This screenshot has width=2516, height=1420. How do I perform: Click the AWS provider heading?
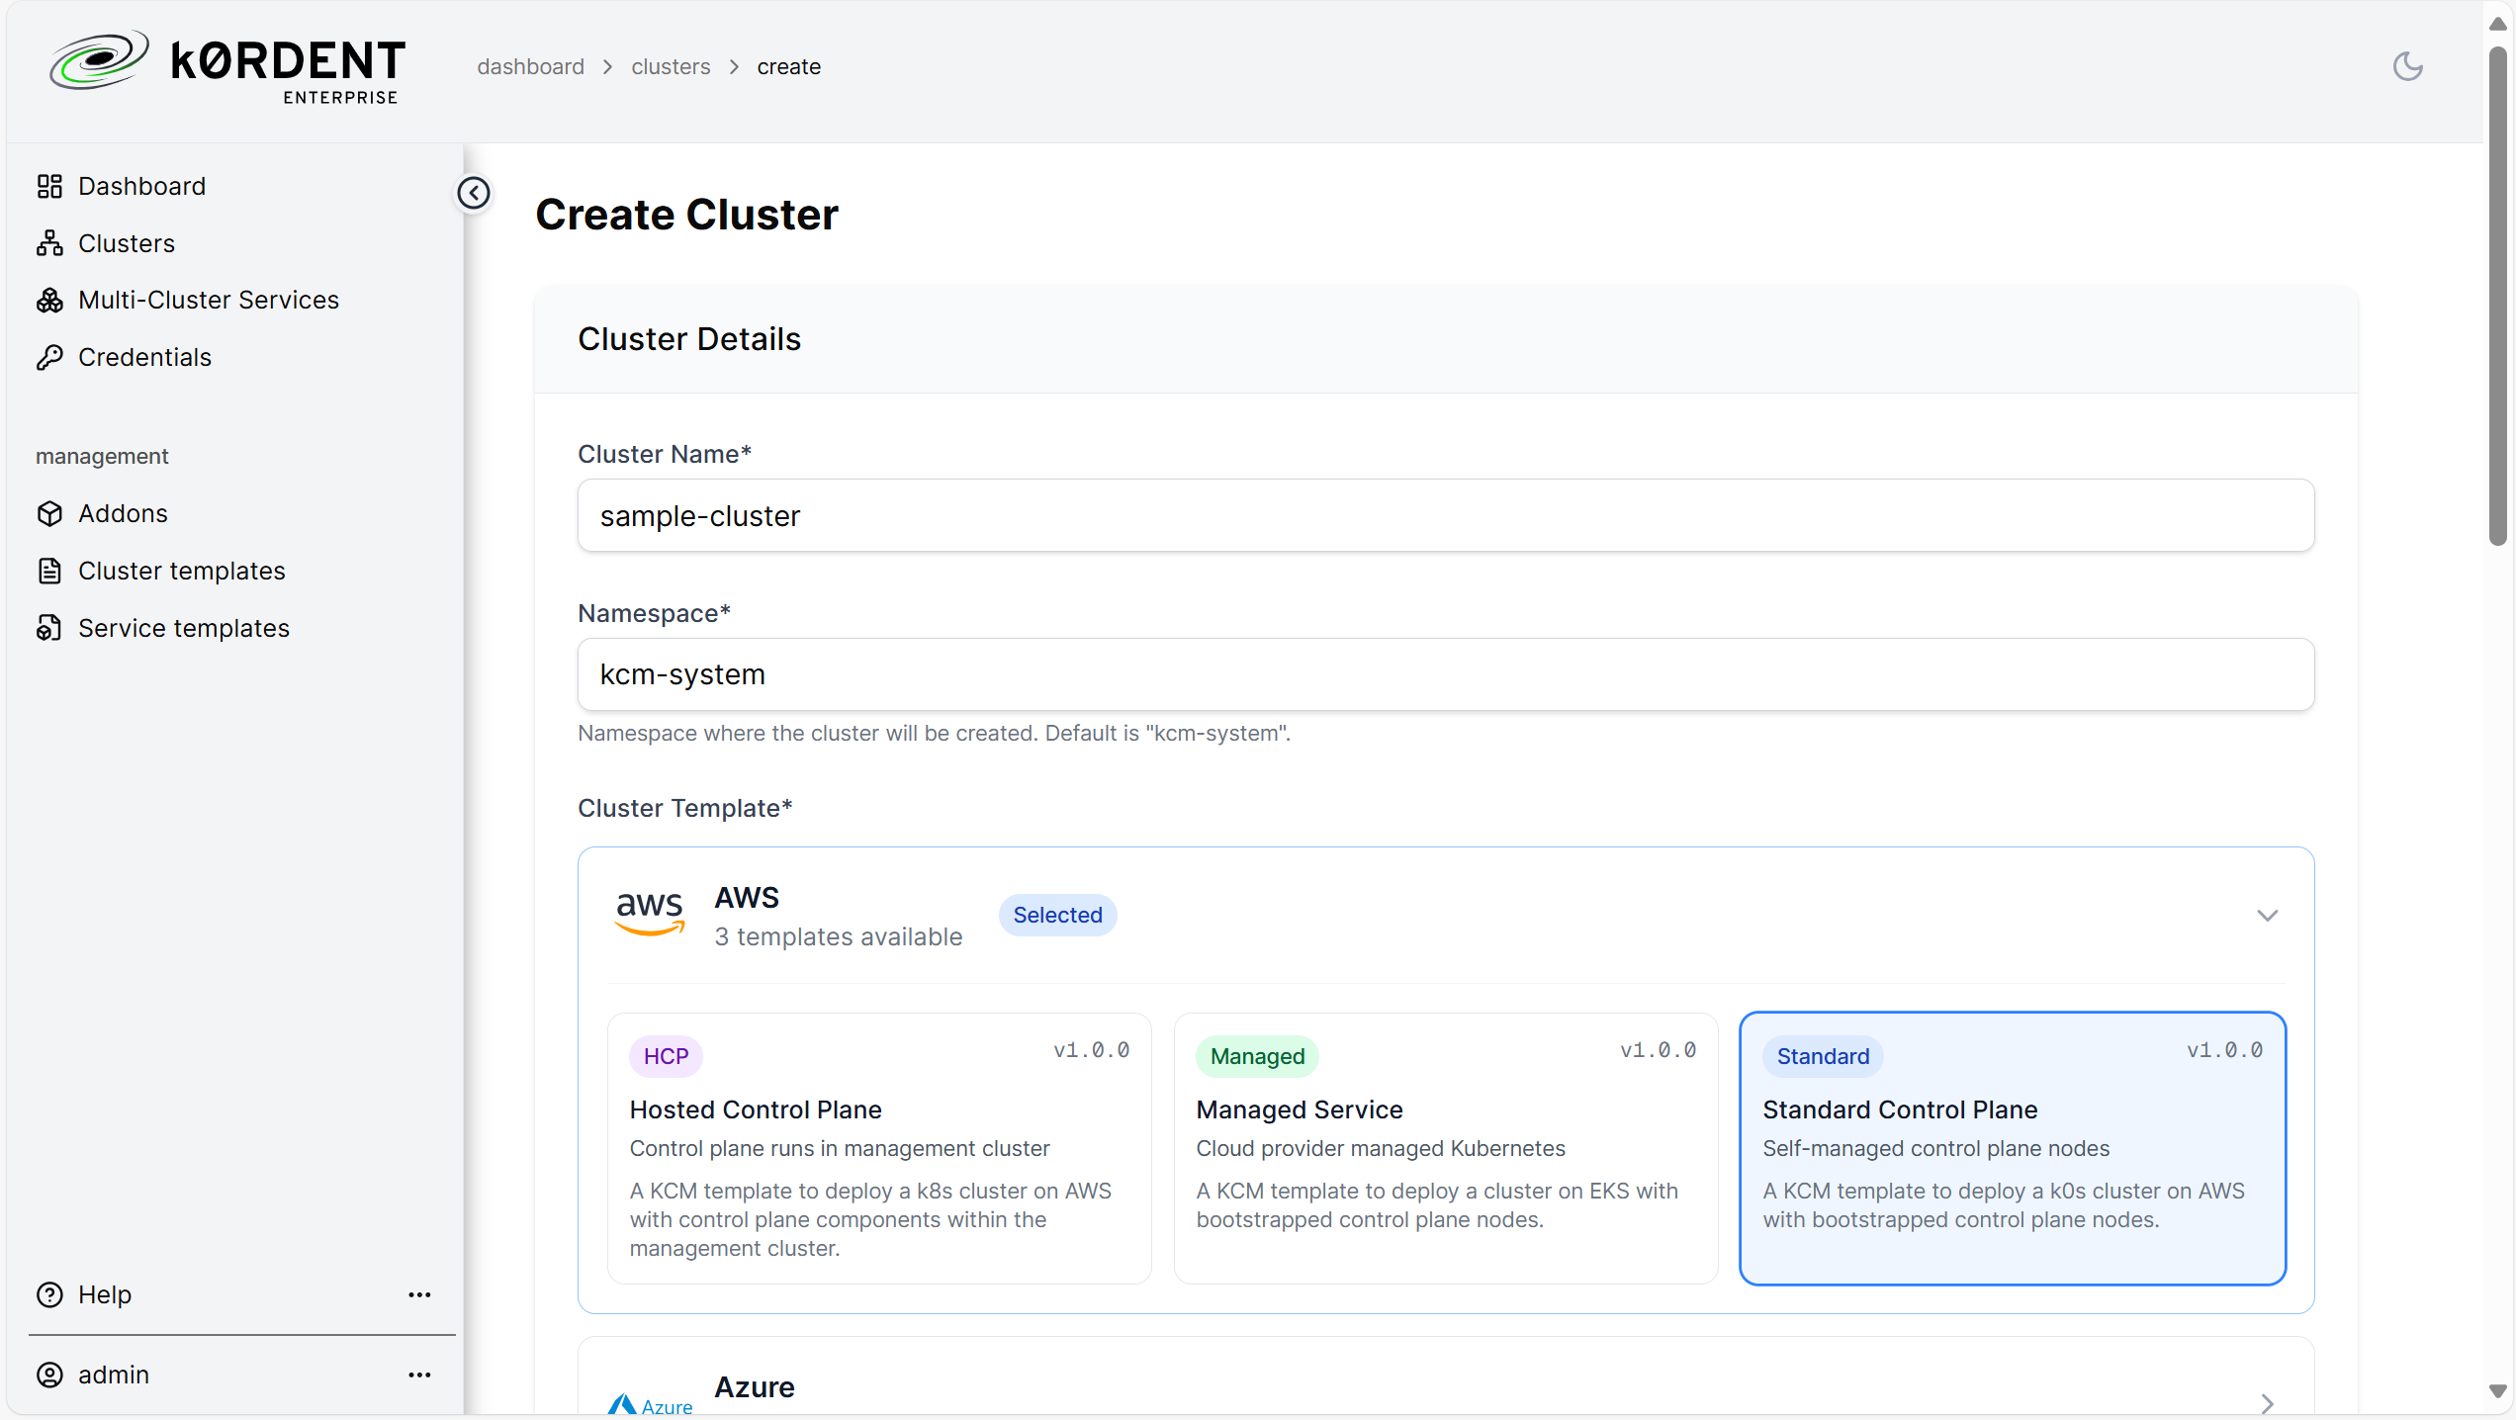click(747, 898)
